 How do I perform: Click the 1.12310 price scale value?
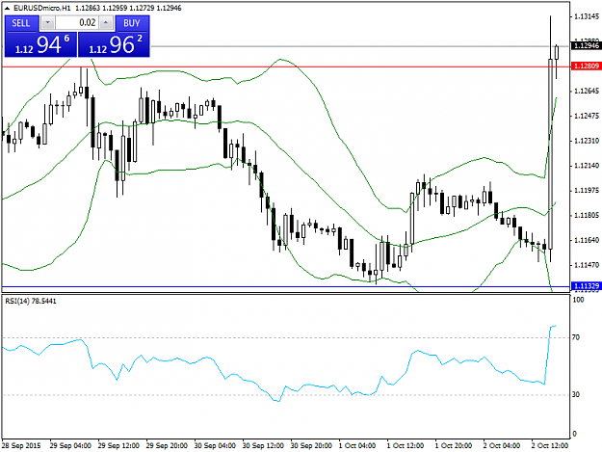pyautogui.click(x=587, y=141)
